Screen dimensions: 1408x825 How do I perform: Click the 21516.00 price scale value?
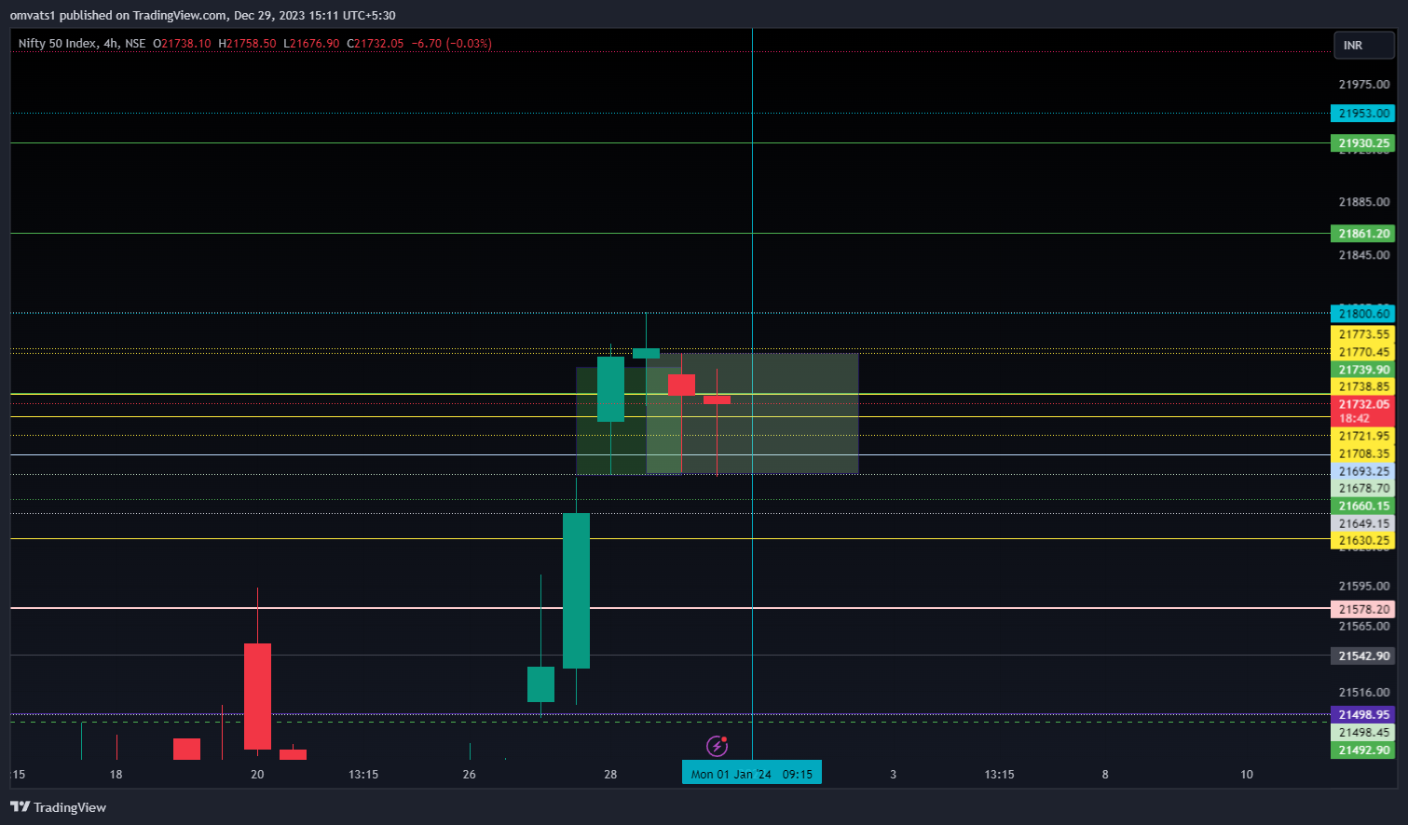(x=1363, y=693)
